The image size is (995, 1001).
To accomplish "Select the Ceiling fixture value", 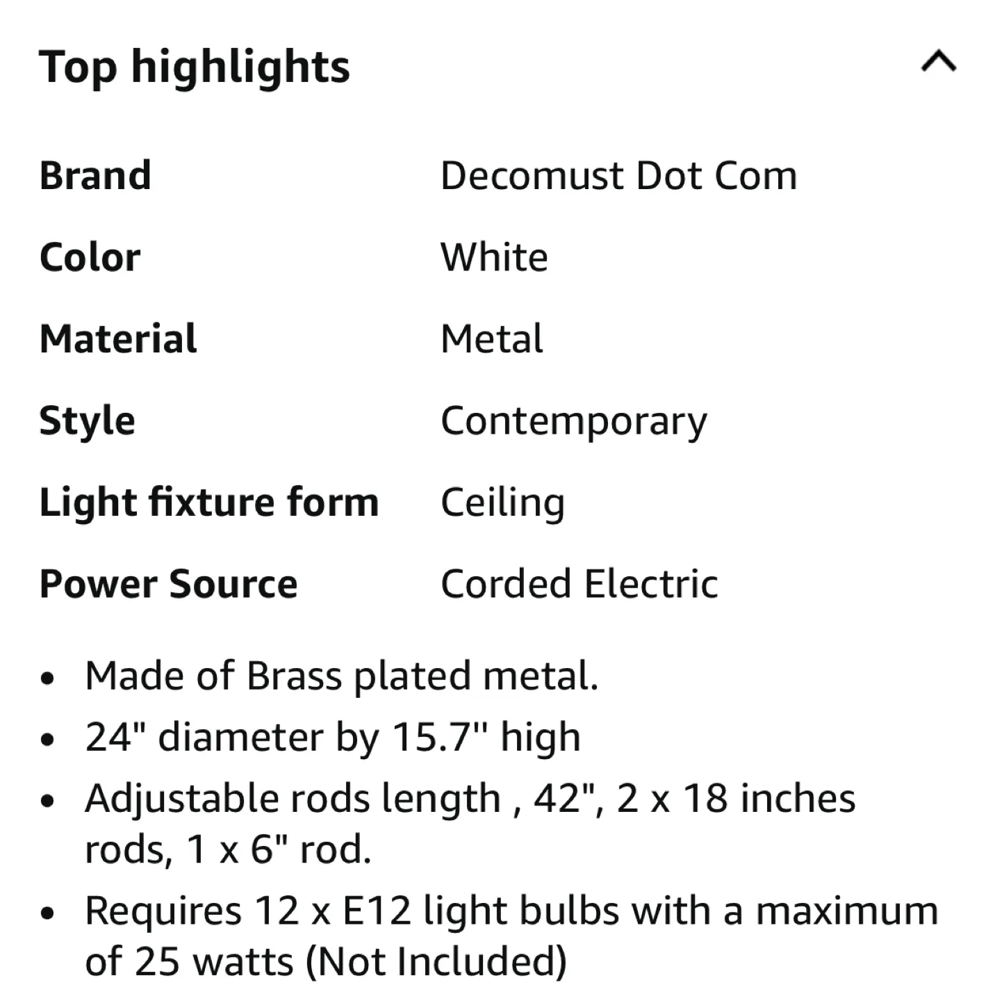I will coord(502,502).
